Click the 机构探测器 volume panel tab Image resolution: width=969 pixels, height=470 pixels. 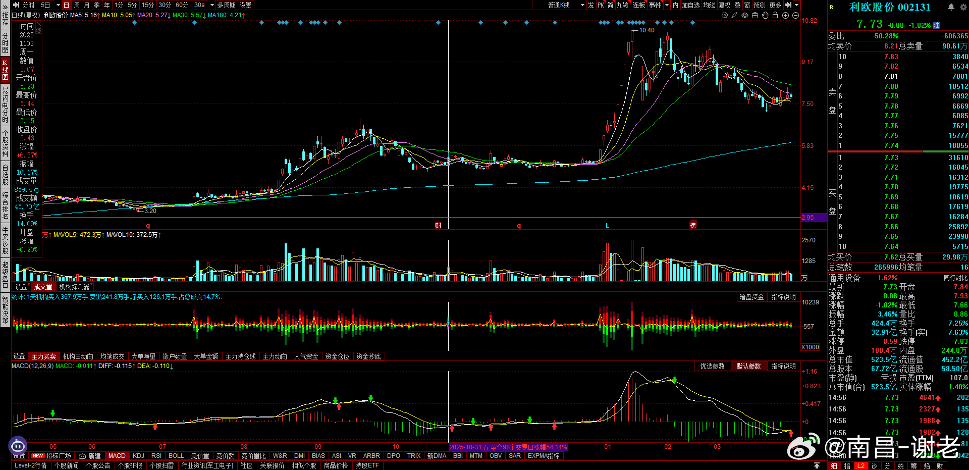click(74, 287)
